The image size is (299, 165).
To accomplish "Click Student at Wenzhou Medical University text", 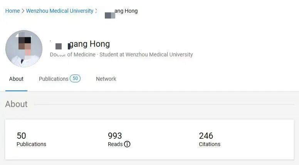I will [x=146, y=55].
